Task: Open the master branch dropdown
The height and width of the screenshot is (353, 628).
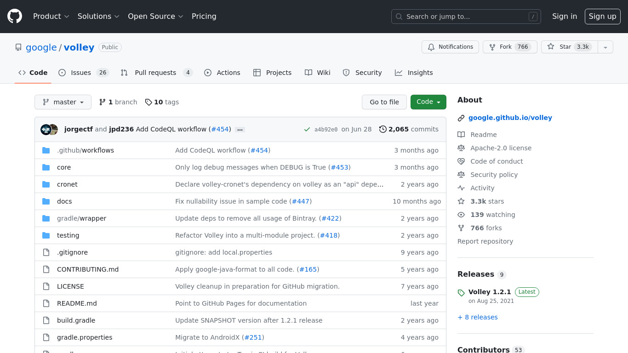Action: (63, 102)
